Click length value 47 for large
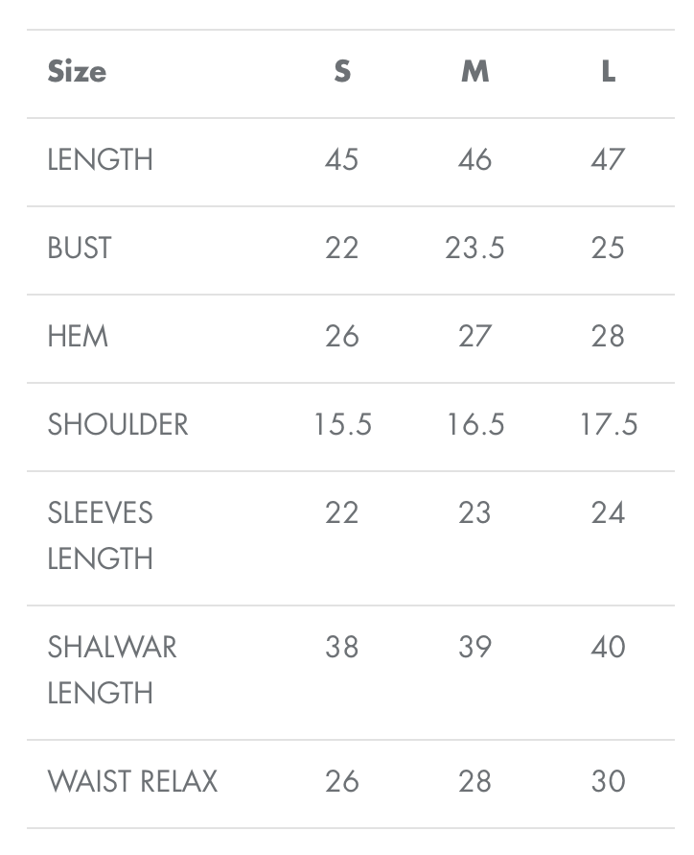The height and width of the screenshot is (855, 694). pyautogui.click(x=608, y=159)
